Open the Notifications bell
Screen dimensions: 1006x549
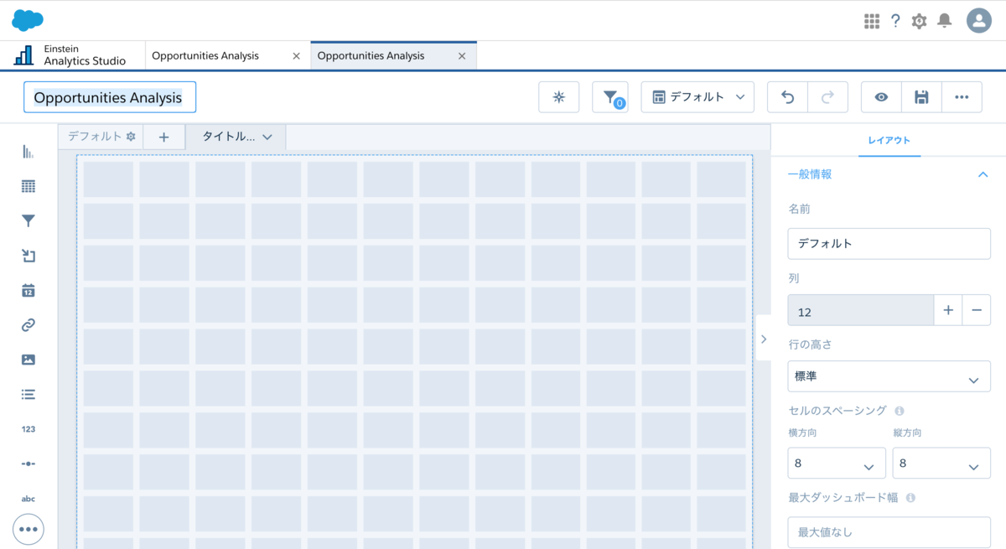[945, 21]
